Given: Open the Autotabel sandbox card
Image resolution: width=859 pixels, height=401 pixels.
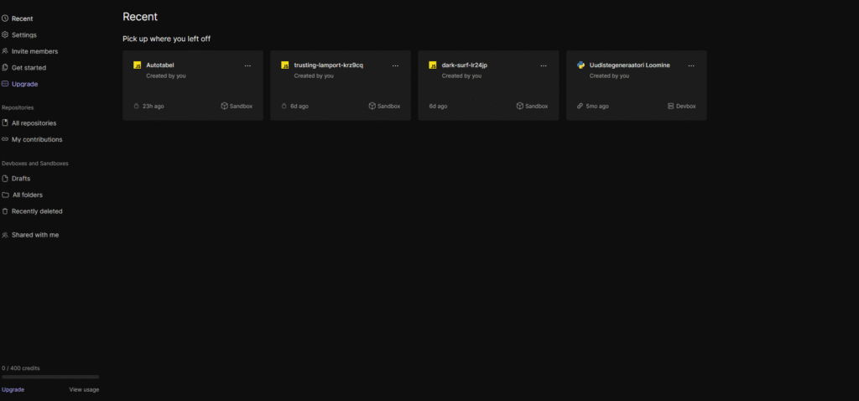Looking at the screenshot, I should coord(192,86).
